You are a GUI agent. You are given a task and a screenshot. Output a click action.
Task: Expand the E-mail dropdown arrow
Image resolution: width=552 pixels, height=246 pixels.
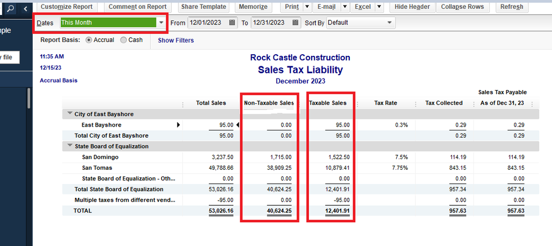click(x=345, y=7)
